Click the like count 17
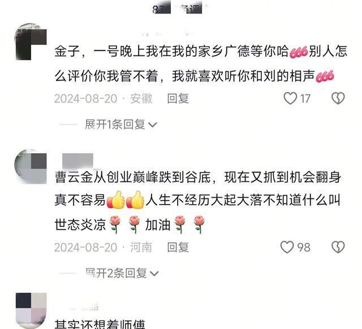362x329 pixels. [305, 98]
